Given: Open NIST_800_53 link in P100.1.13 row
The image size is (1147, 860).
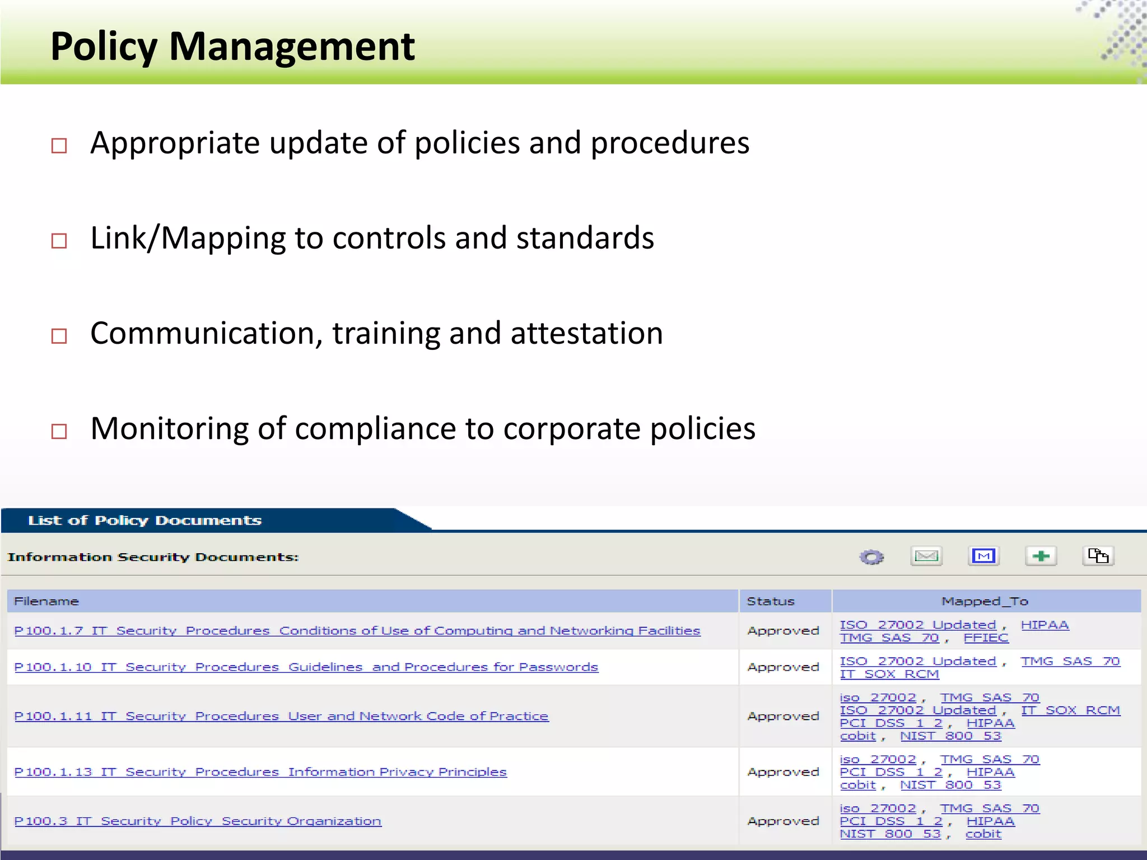Looking at the screenshot, I should [x=950, y=784].
